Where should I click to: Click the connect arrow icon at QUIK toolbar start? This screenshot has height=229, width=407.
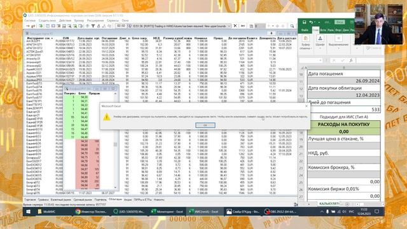tap(28, 26)
